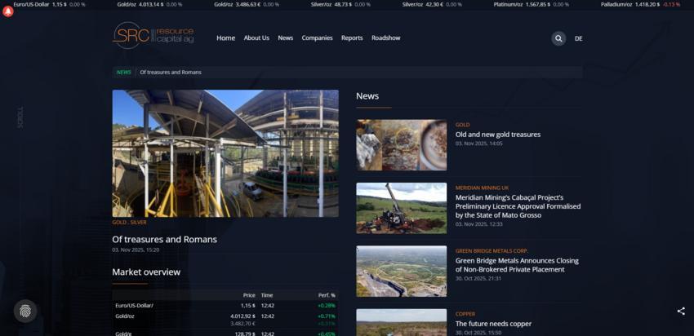Open the Home menu item
694x336 pixels.
click(x=225, y=38)
